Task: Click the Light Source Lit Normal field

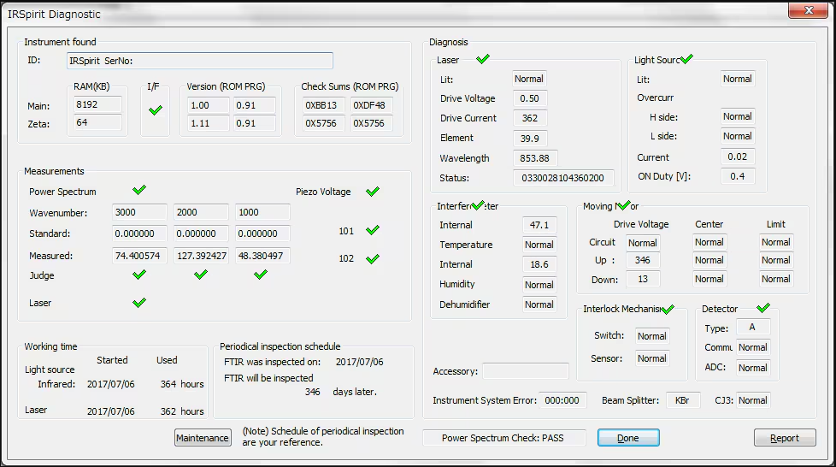Action: [738, 79]
